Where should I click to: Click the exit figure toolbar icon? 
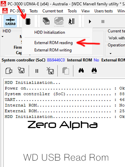pyautogui.click(x=72, y=21)
